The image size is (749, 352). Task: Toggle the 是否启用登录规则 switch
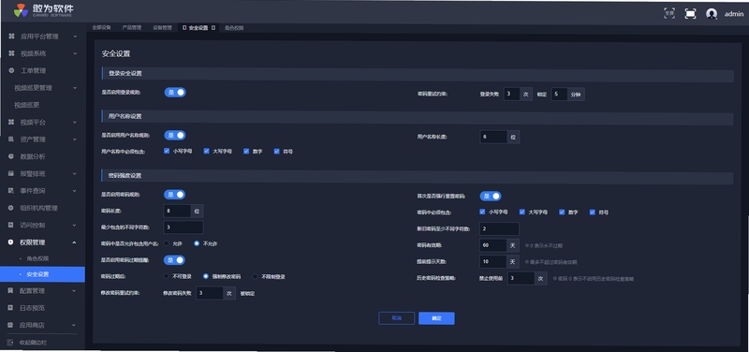pyautogui.click(x=175, y=92)
